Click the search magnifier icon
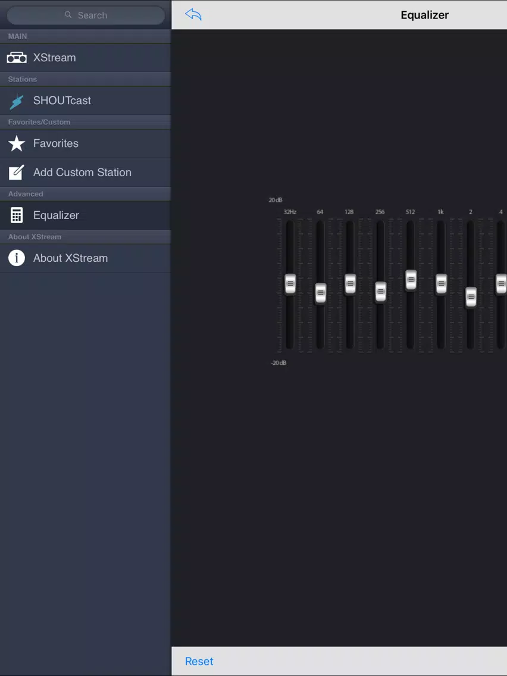 click(68, 15)
